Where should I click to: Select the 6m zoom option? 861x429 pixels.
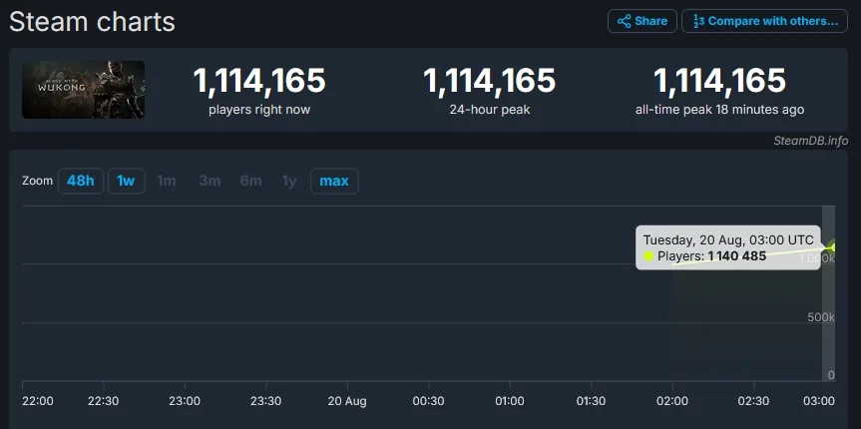point(251,181)
